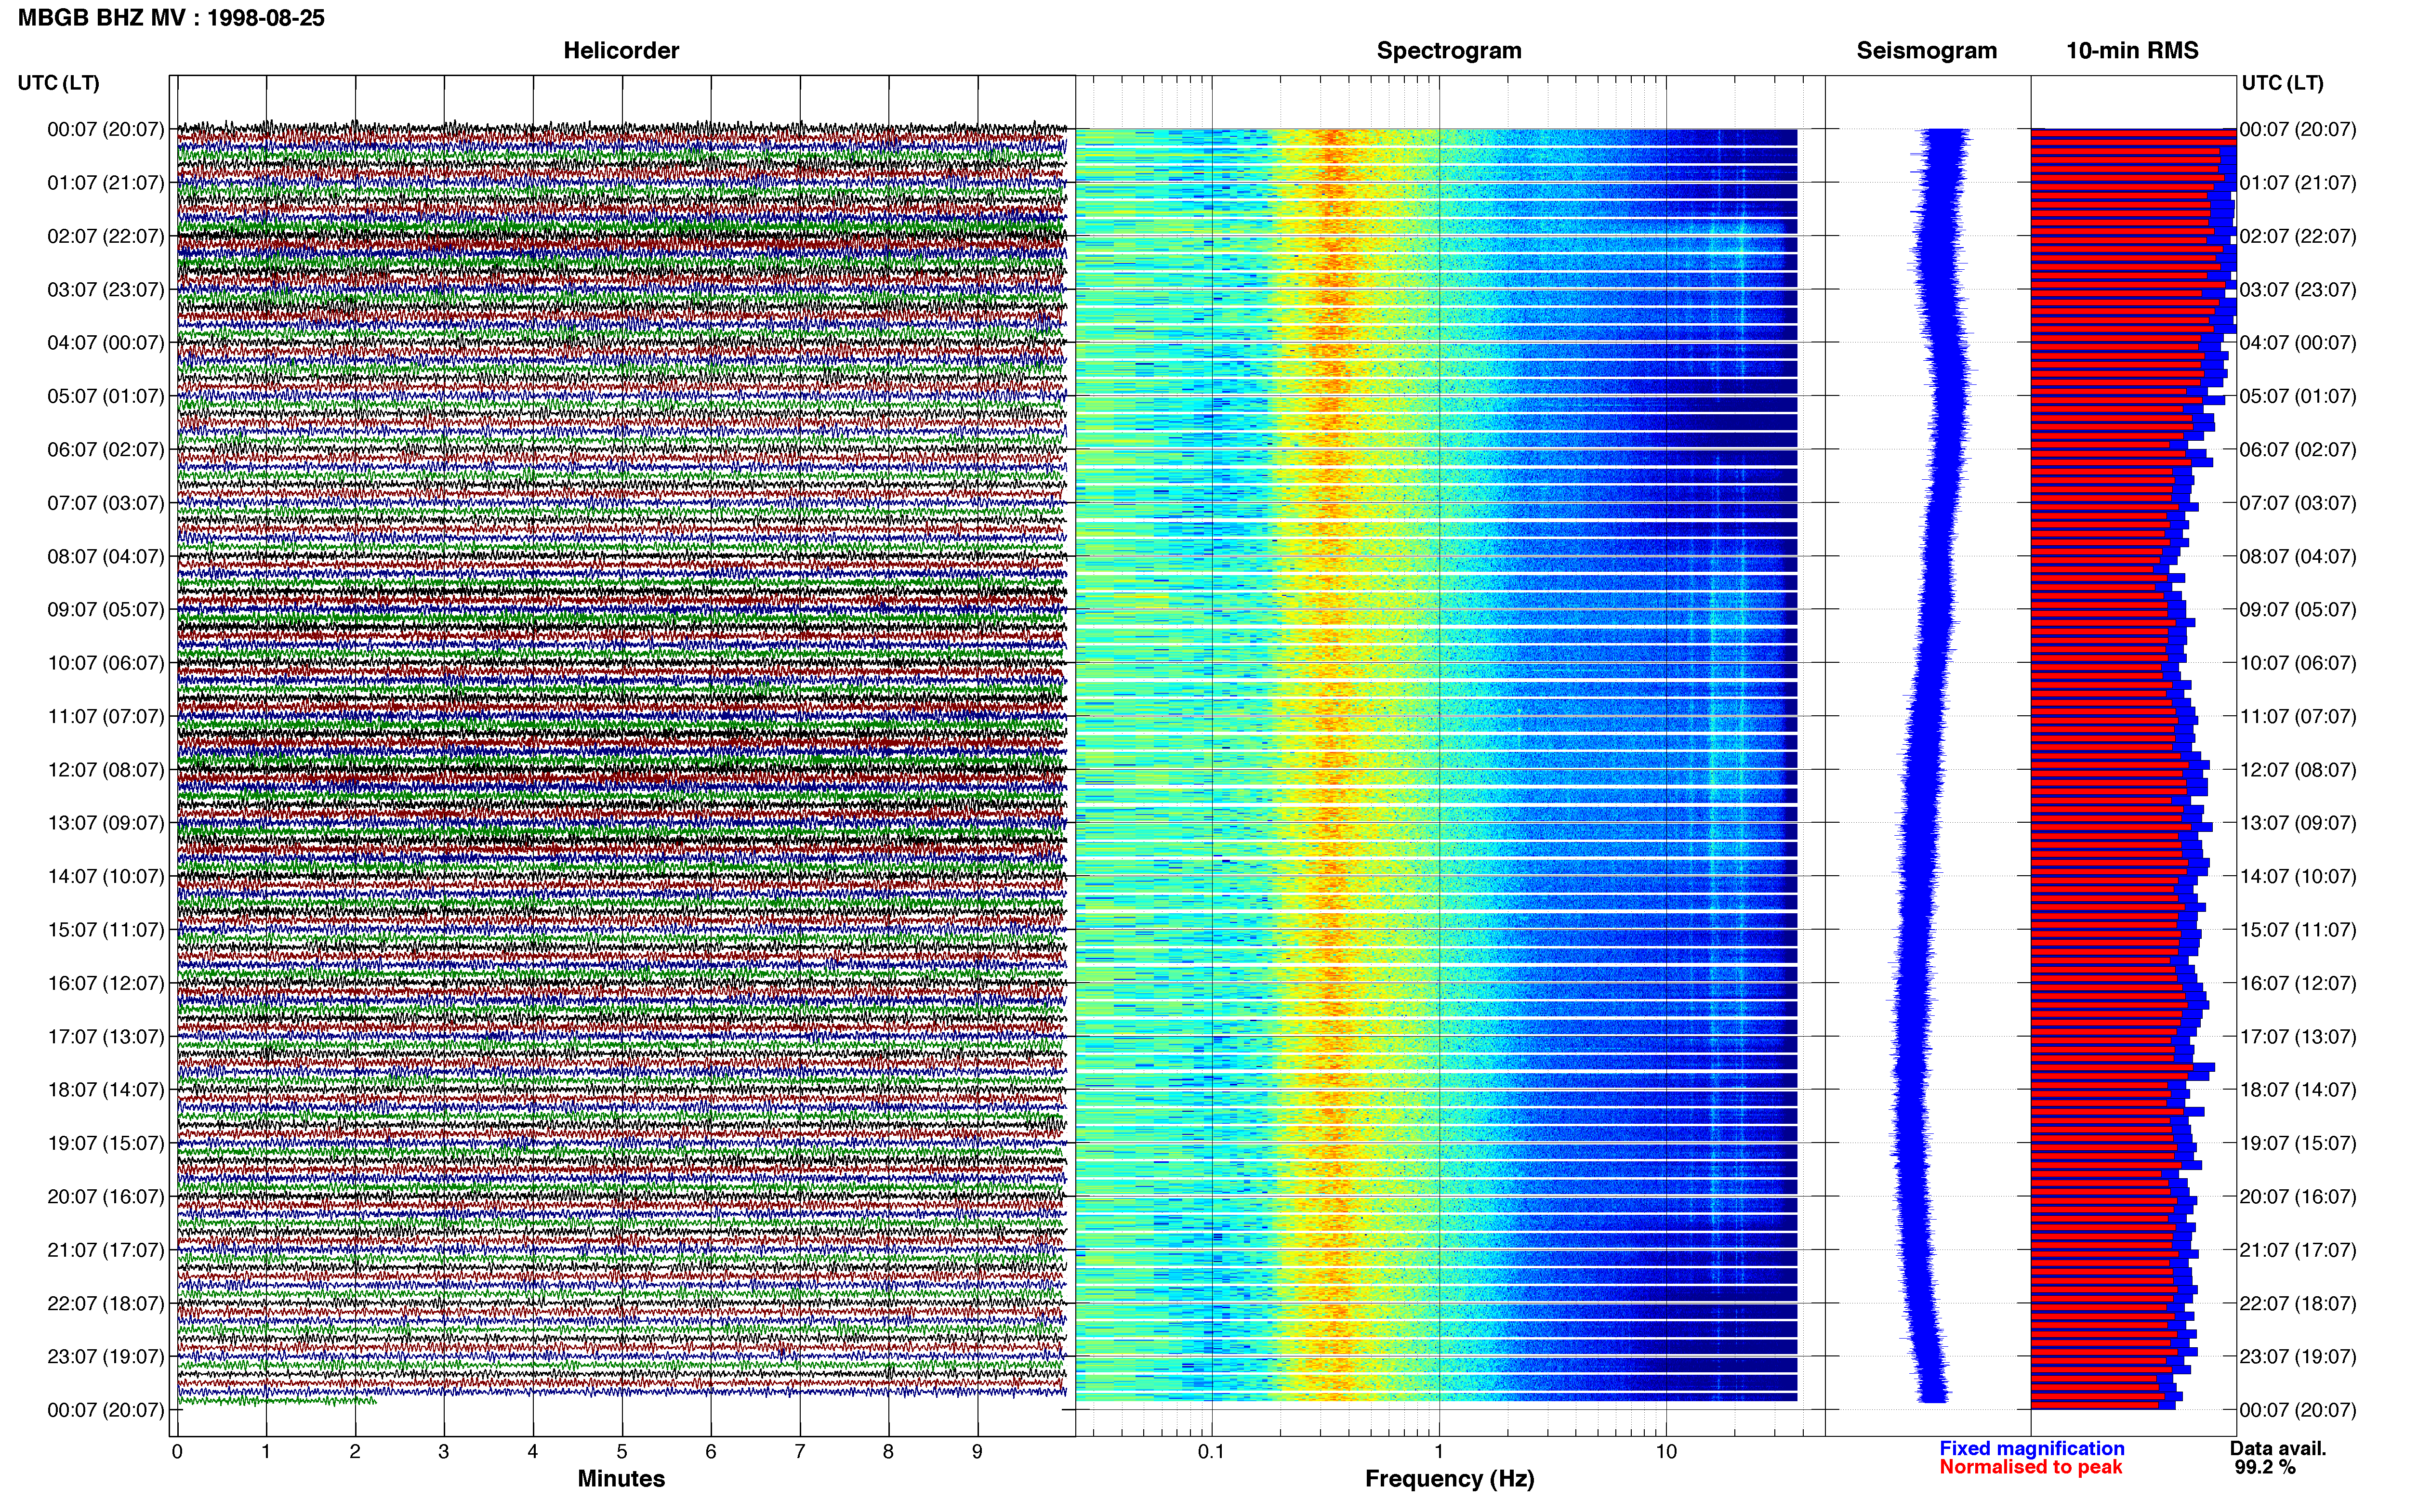Click '14:07 (10:07)' on the left time axis
The image size is (2418, 1512).
(x=106, y=877)
